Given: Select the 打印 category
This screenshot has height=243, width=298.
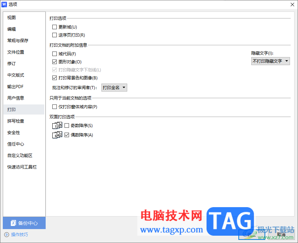Looking at the screenshot, I should click(24, 110).
